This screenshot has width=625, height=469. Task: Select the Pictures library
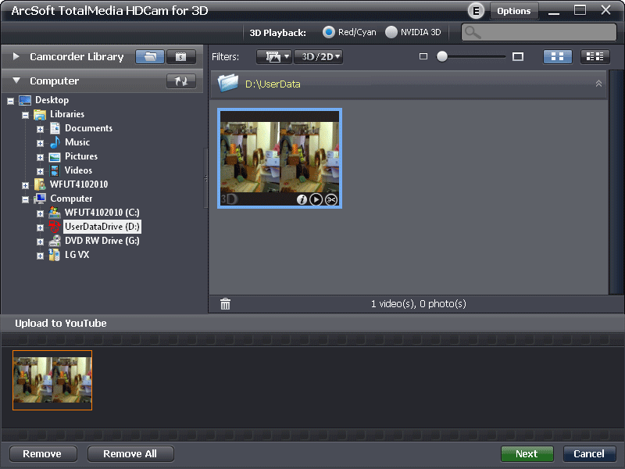point(81,156)
